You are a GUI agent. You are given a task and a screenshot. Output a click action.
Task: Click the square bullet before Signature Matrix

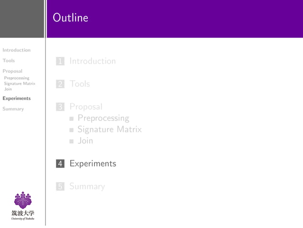tap(71, 130)
